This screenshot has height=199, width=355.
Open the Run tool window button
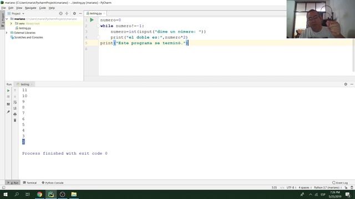pyautogui.click(x=13, y=183)
